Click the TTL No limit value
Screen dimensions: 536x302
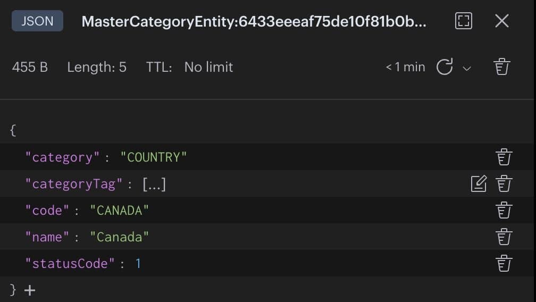(208, 67)
